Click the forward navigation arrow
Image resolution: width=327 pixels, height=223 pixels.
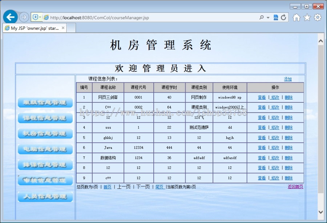click(24, 17)
